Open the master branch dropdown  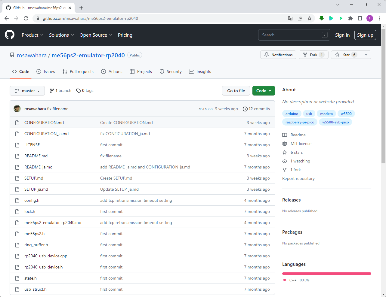tap(27, 91)
